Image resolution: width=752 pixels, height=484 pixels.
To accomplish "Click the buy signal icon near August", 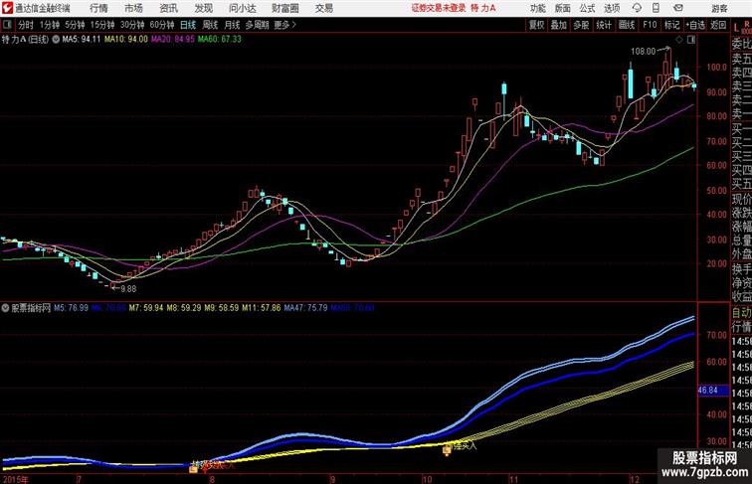I will point(193,468).
